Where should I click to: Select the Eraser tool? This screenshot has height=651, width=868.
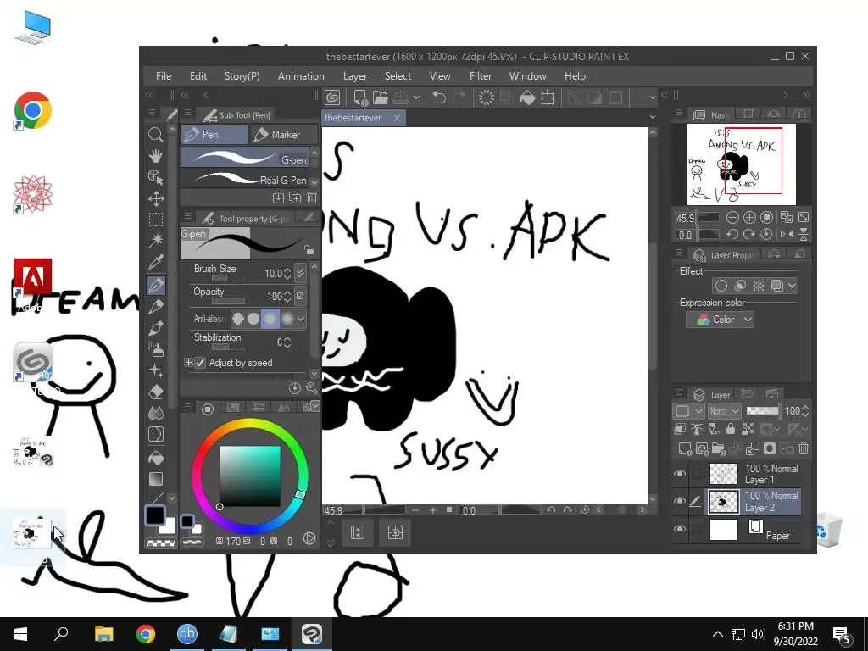tap(156, 392)
